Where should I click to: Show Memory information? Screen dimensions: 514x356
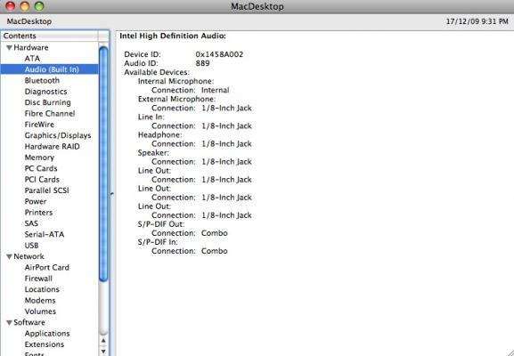(x=39, y=158)
